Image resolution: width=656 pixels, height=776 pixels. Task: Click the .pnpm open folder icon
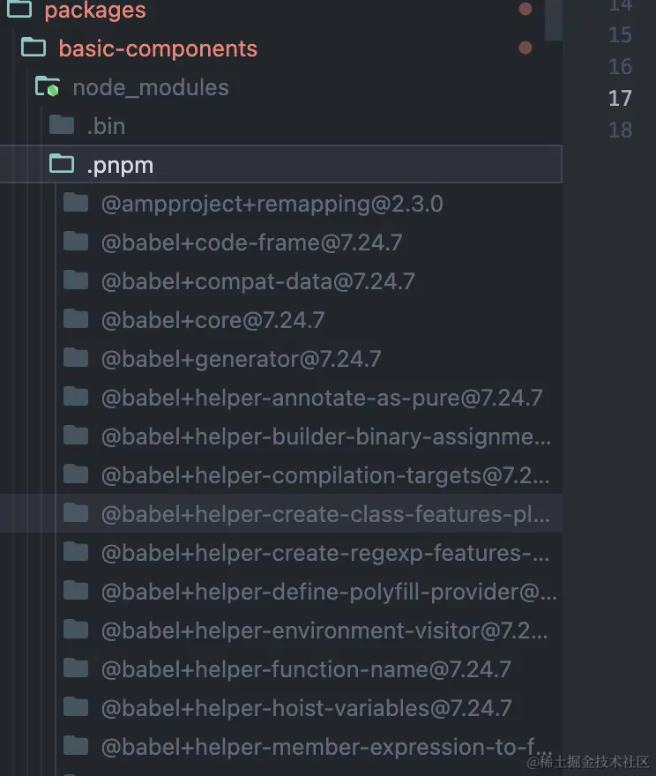click(x=62, y=165)
